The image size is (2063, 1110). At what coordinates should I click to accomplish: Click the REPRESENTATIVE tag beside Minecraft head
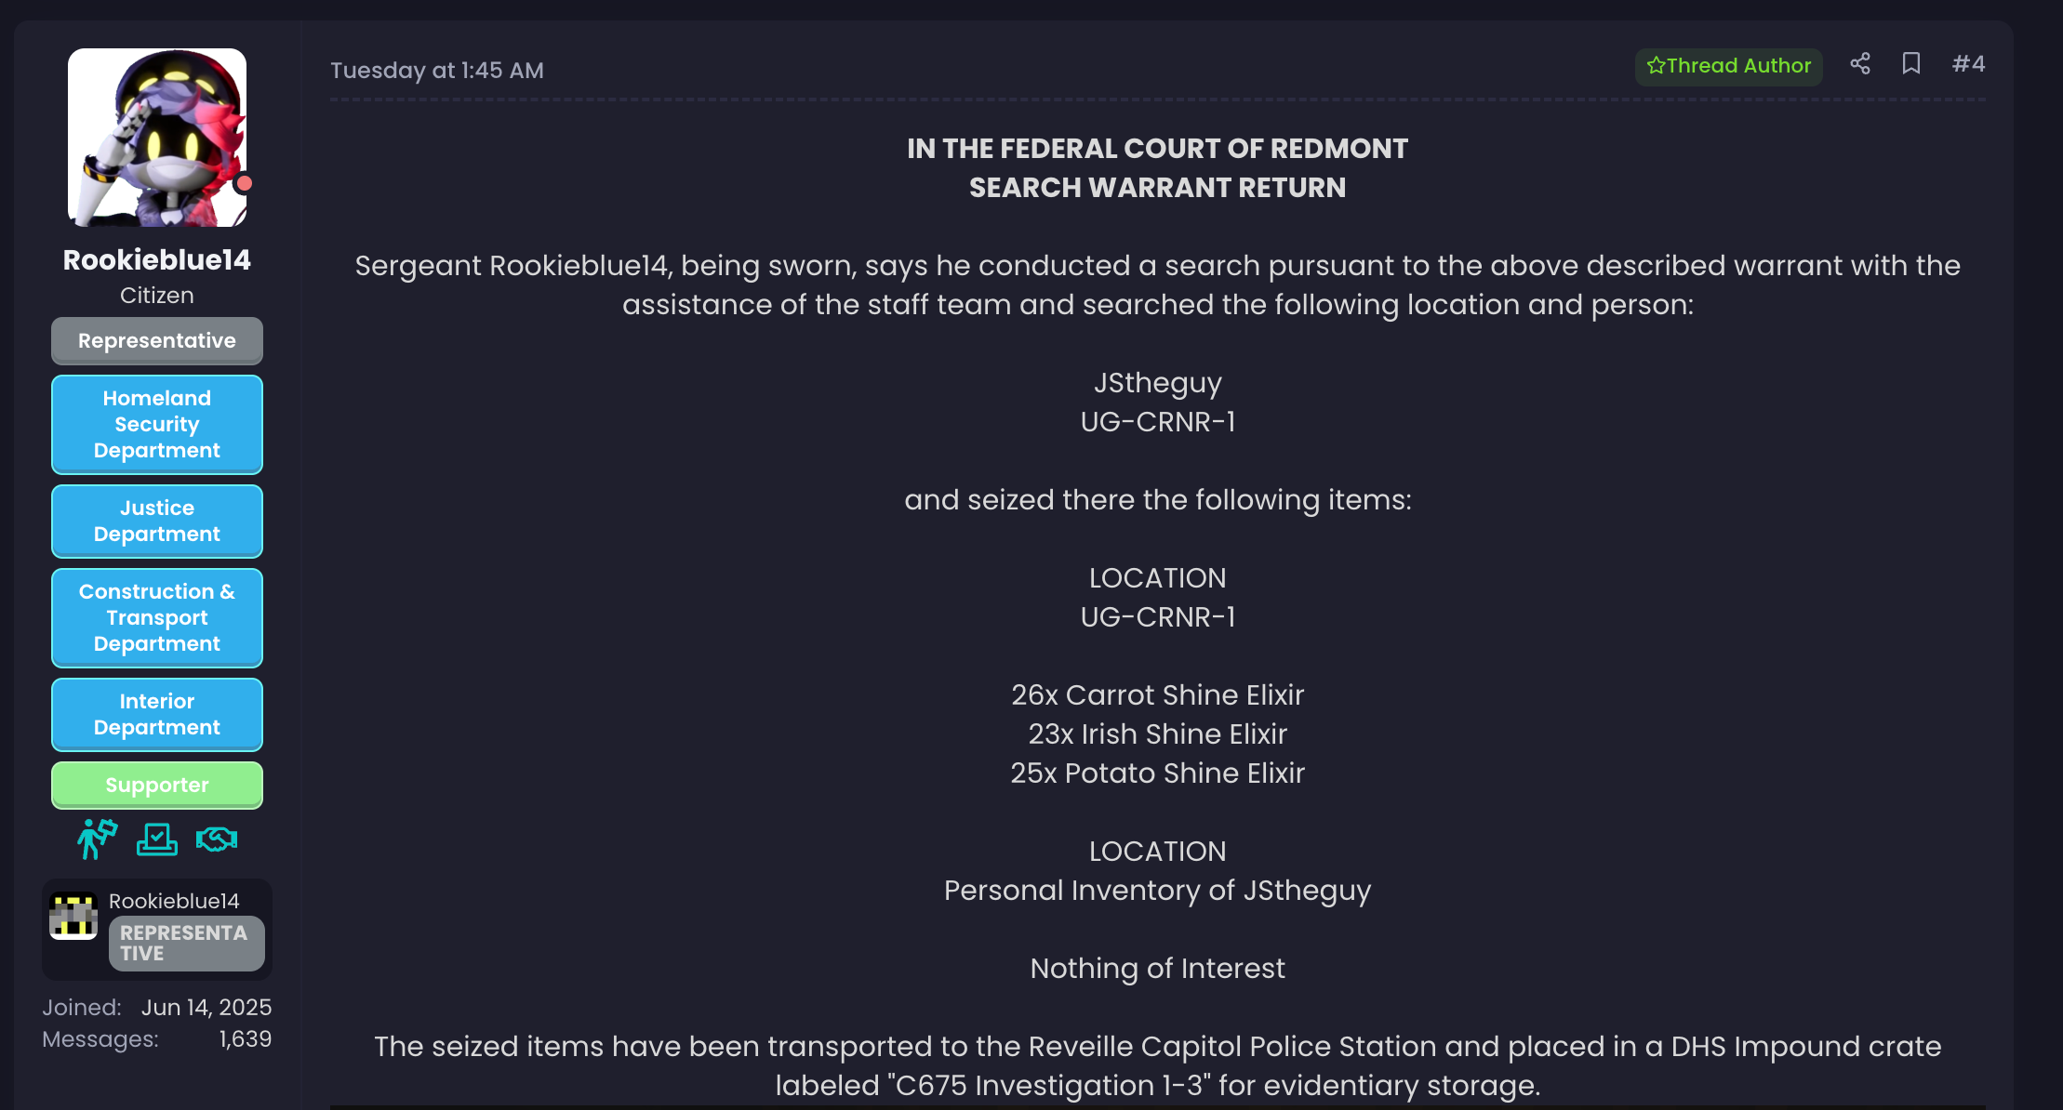click(186, 944)
